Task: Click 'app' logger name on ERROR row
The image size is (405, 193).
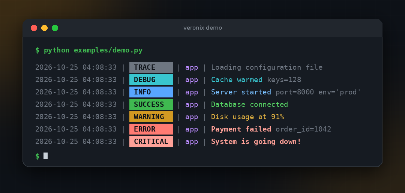Action: [x=192, y=130]
